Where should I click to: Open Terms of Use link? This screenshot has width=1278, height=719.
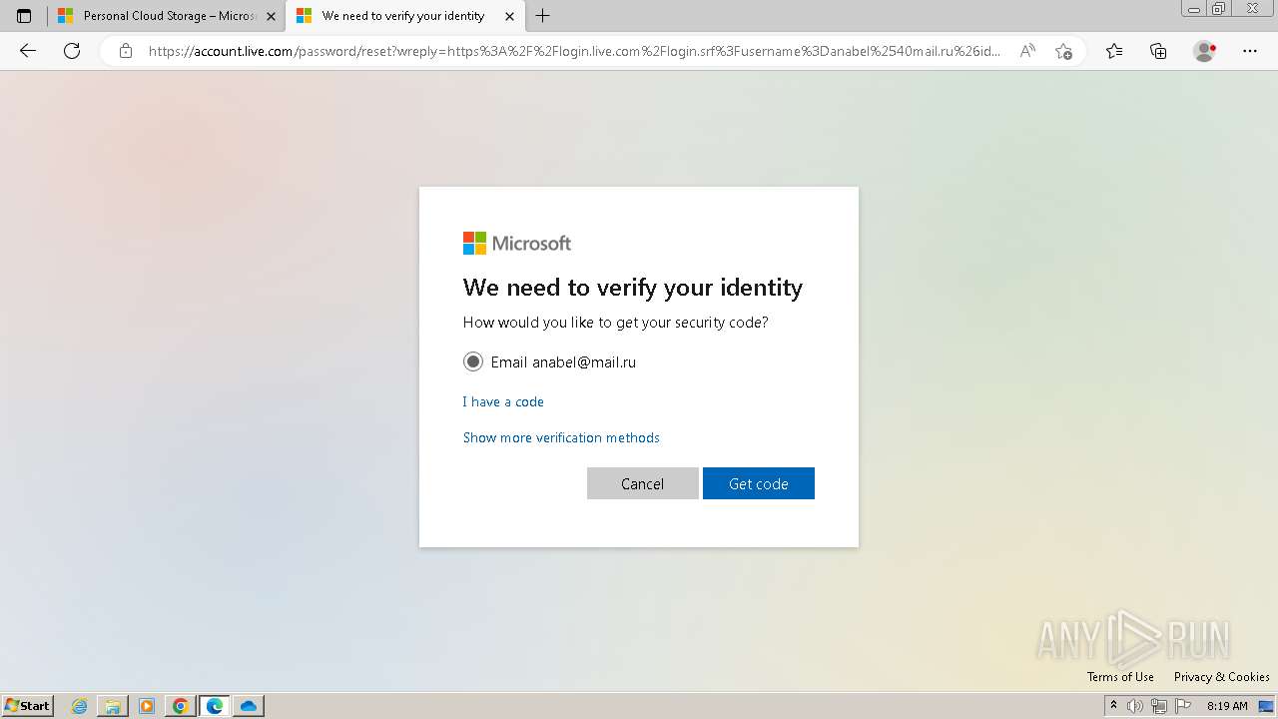(1120, 677)
